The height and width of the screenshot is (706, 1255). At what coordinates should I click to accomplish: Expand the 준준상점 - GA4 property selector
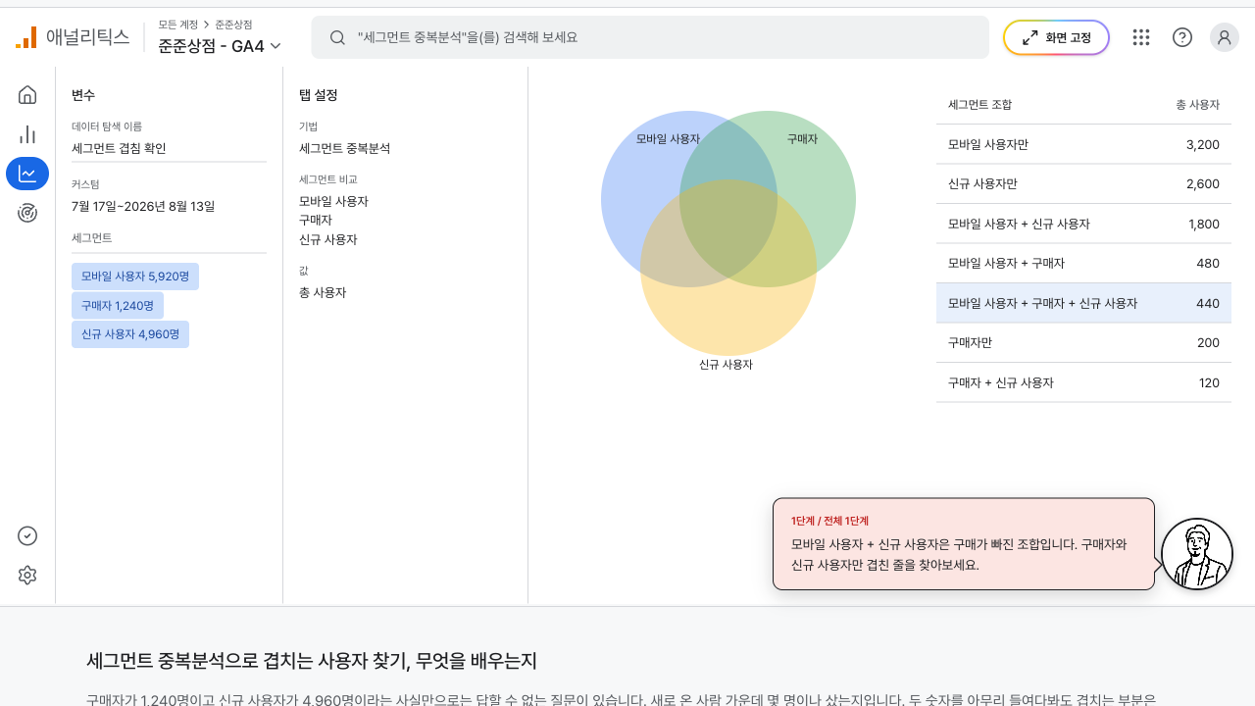pyautogui.click(x=220, y=45)
